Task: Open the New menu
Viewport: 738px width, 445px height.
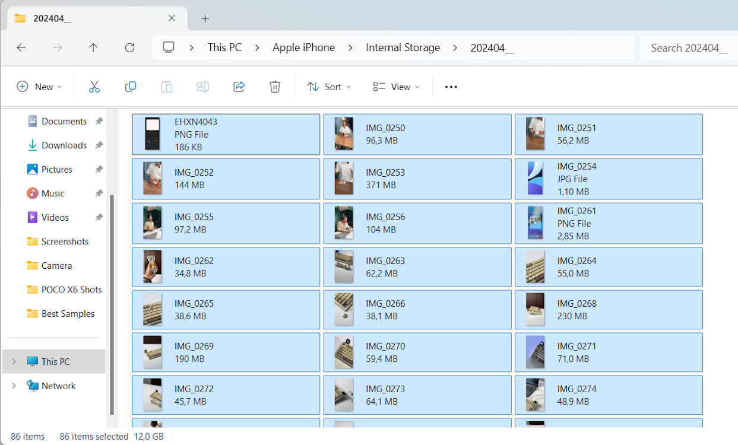Action: [40, 87]
